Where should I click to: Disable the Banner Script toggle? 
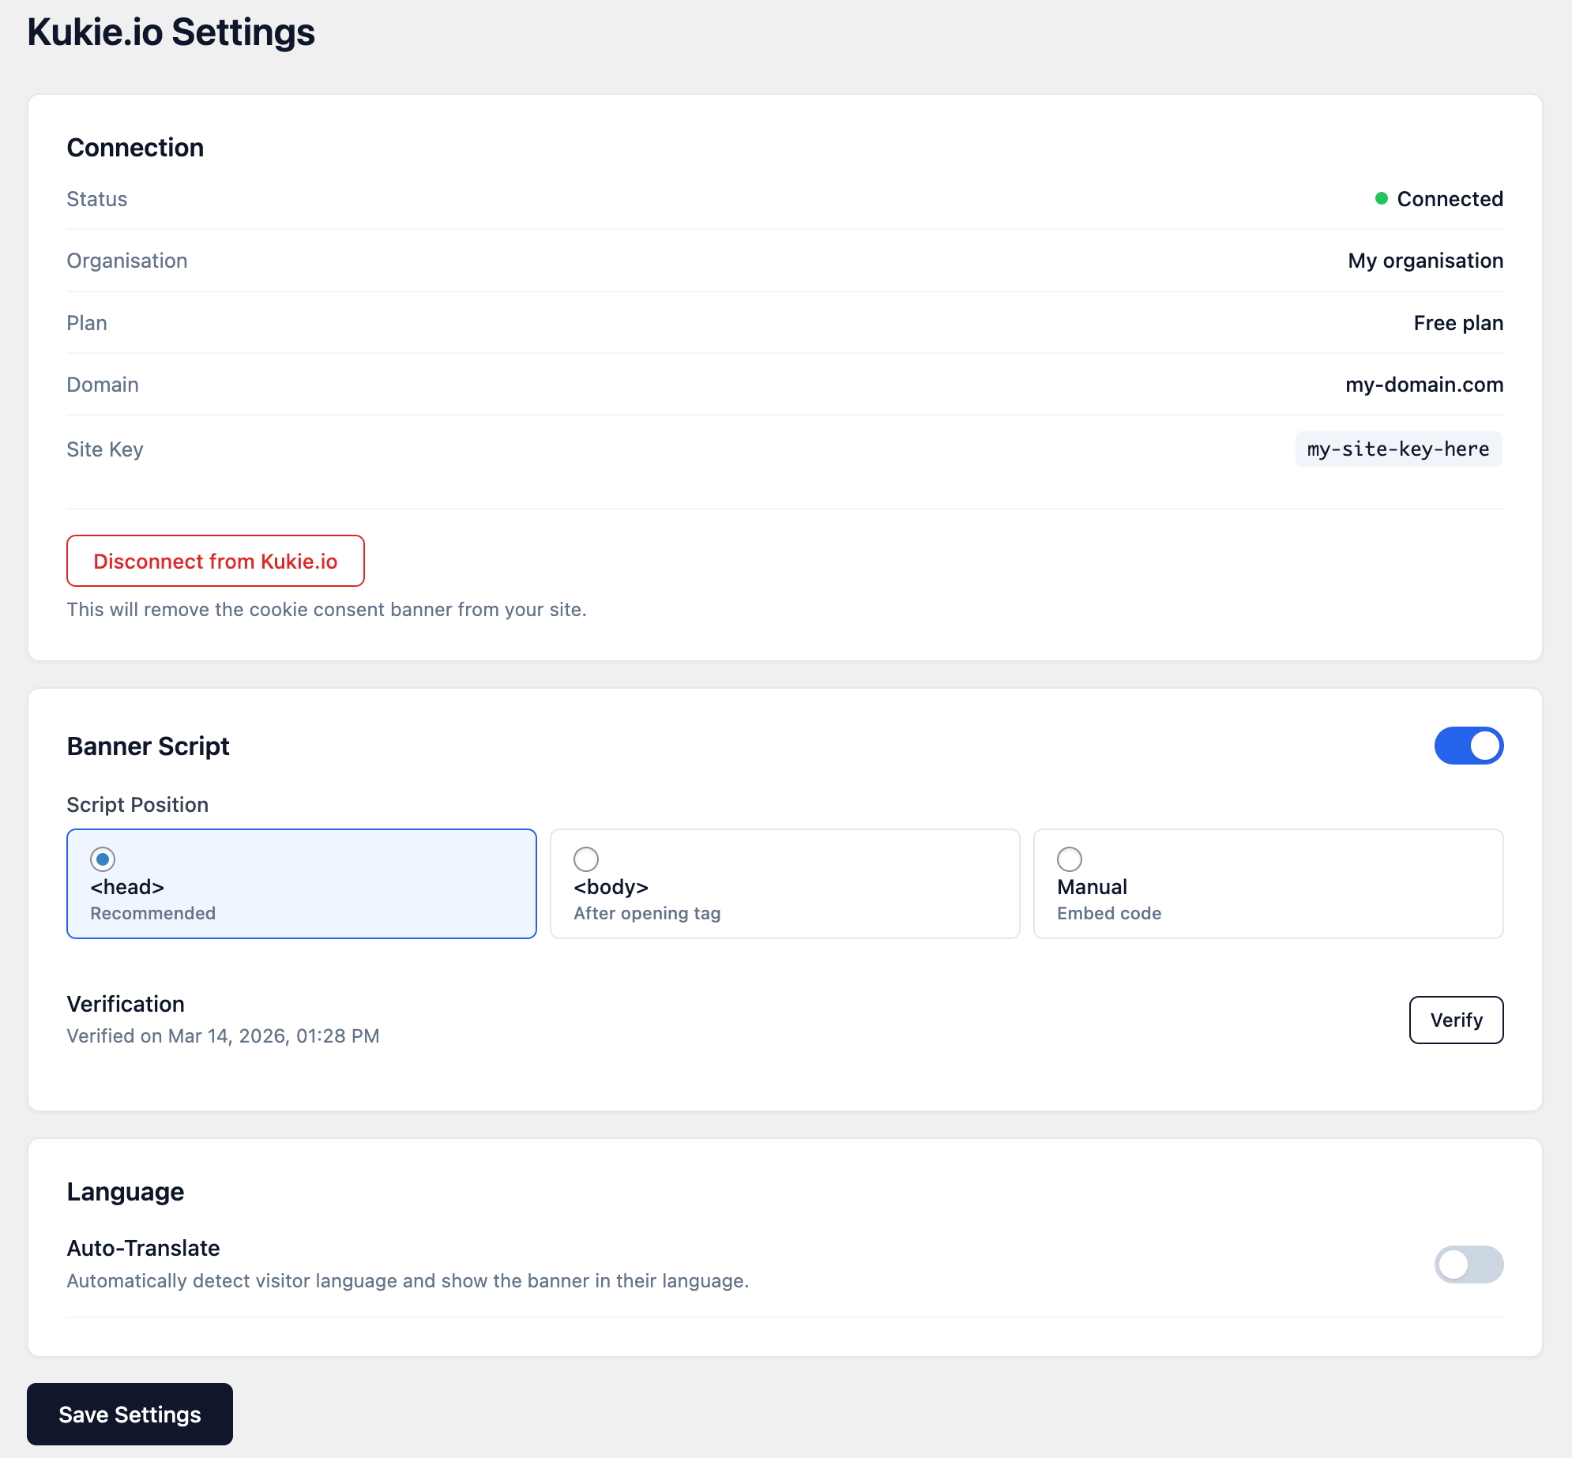pyautogui.click(x=1469, y=745)
